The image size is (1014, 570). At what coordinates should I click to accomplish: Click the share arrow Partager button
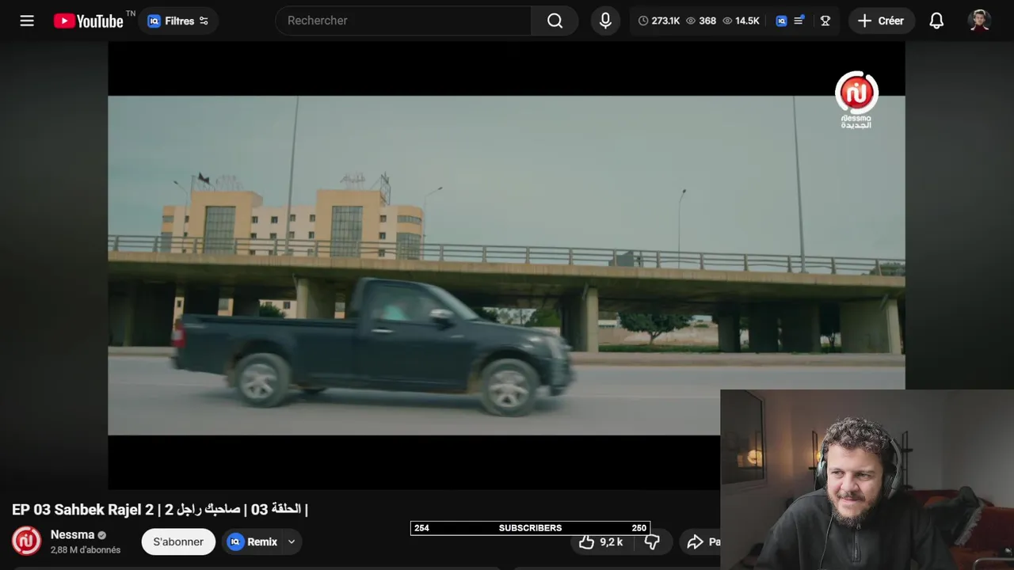[701, 541]
